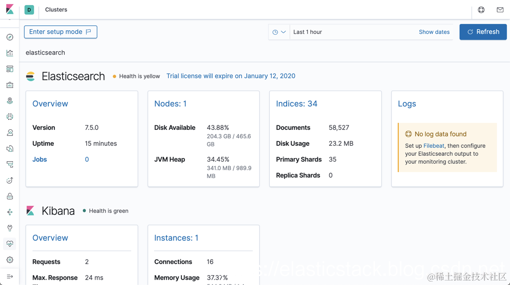
Task: Click the Max. Response value 24 ms
Action: [94, 278]
